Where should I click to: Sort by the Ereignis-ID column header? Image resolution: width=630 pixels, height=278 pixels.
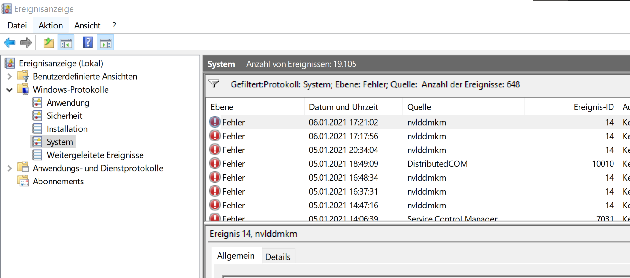click(x=572, y=107)
